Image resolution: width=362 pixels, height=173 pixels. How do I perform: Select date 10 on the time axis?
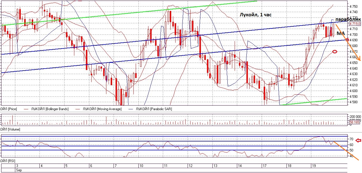coord(141,166)
